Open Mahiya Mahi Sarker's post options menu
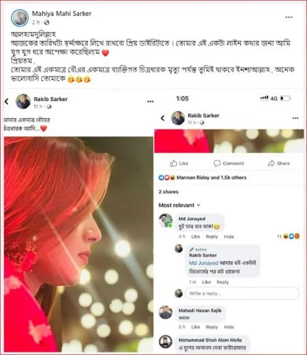The image size is (307, 355). (289, 17)
